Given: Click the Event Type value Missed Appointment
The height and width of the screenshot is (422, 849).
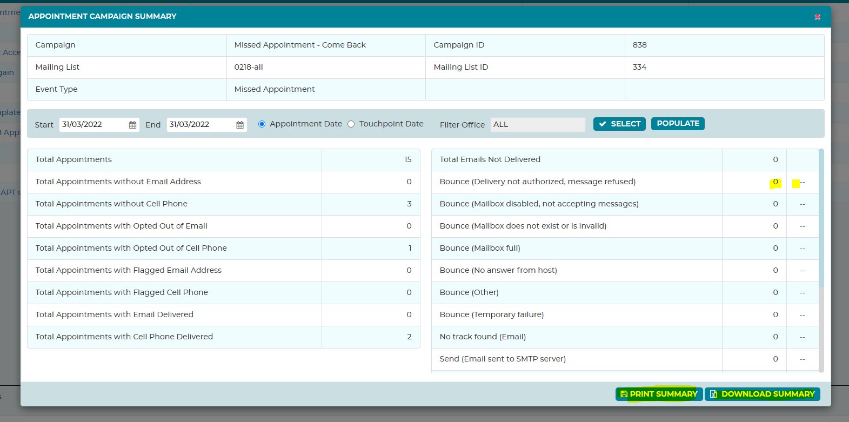Looking at the screenshot, I should point(275,89).
